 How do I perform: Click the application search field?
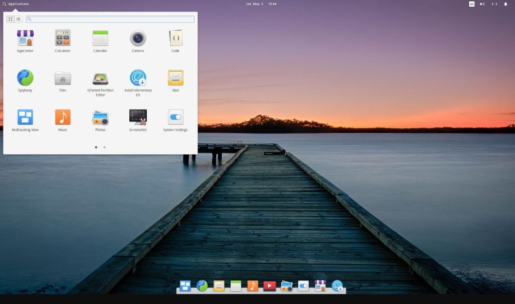point(112,19)
